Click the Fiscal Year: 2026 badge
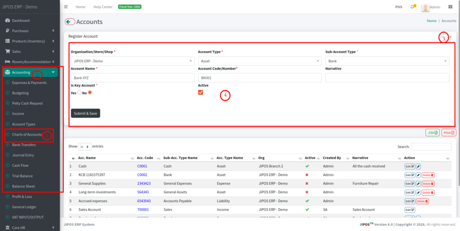This screenshot has height=231, width=460. click(x=130, y=6)
